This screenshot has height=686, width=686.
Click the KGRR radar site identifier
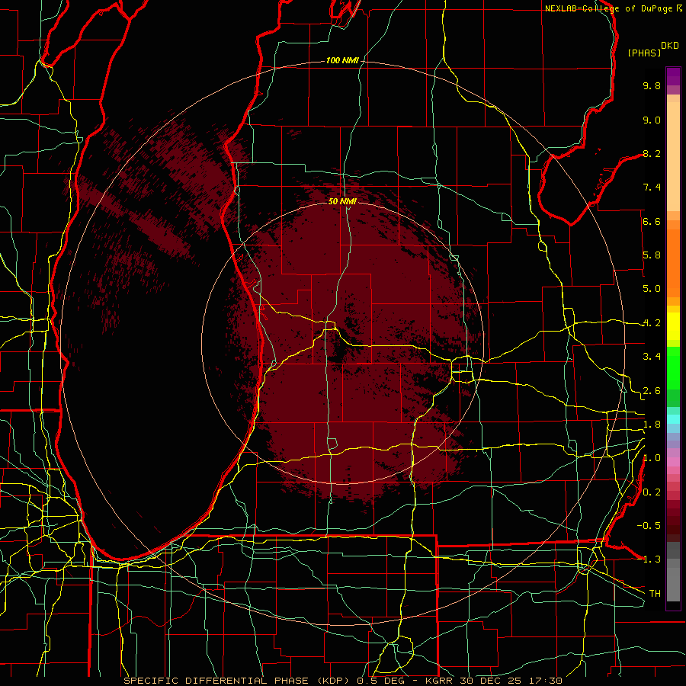click(441, 681)
